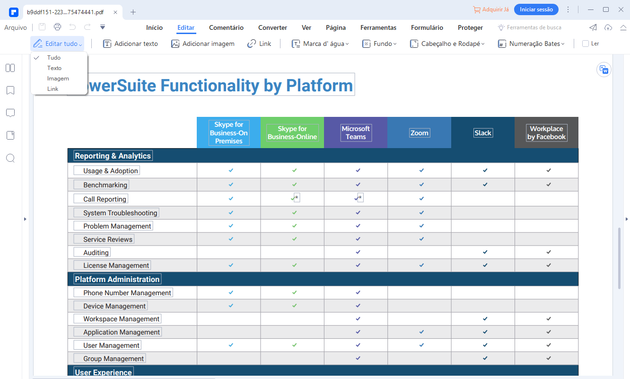The width and height of the screenshot is (630, 379).
Task: Enable the Ler checkbox
Action: pyautogui.click(x=586, y=44)
